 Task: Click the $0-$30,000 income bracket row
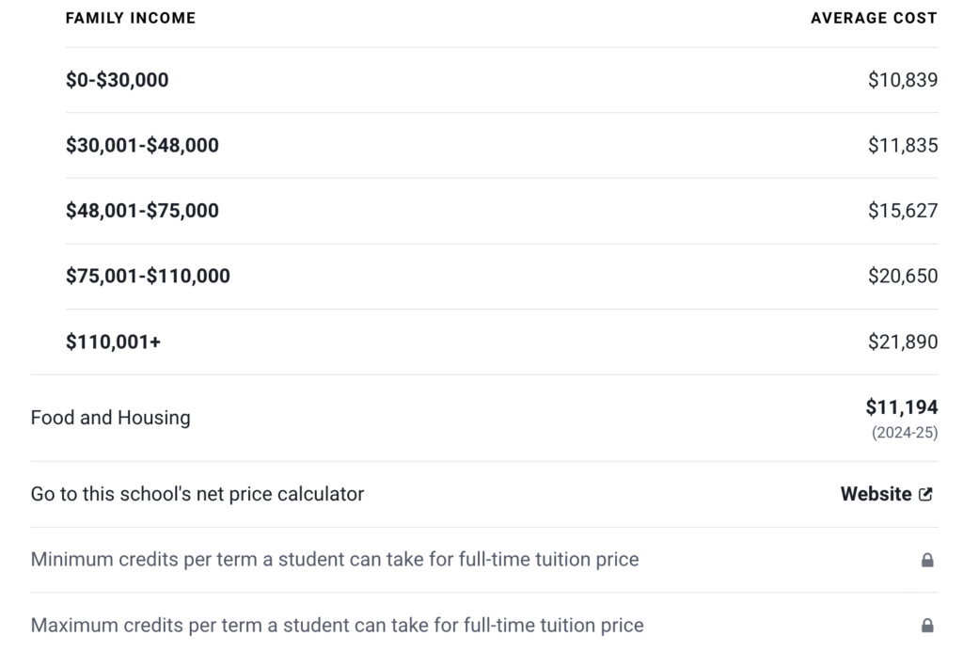[x=117, y=80]
